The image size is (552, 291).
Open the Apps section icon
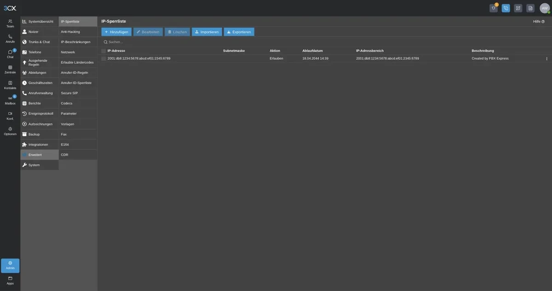click(10, 280)
